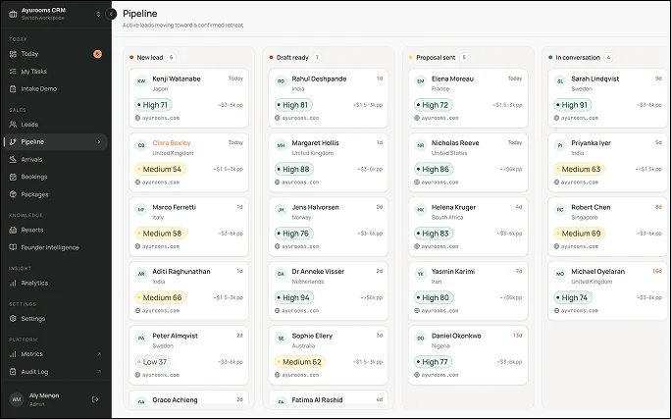Click the Intake Demo clipboard icon
Viewport: 671px width, 419px height.
click(13, 89)
